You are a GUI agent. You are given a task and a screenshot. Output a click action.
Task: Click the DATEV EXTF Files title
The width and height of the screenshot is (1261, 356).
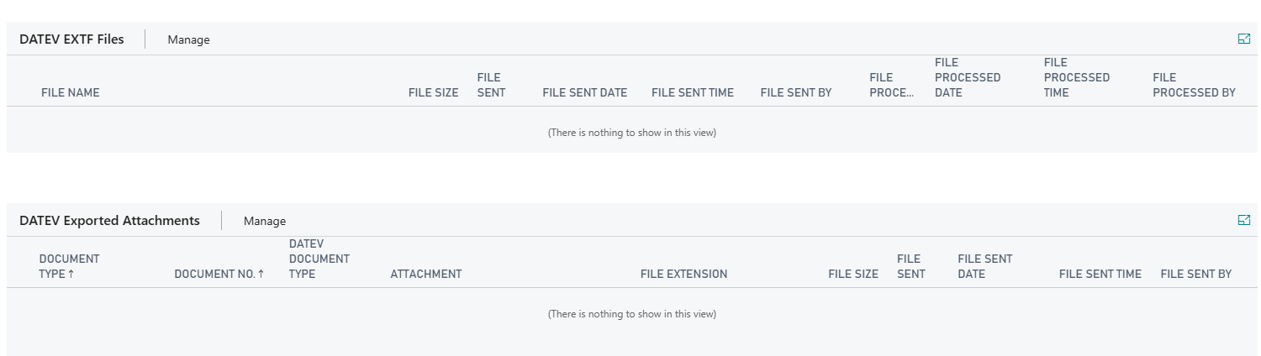point(71,39)
